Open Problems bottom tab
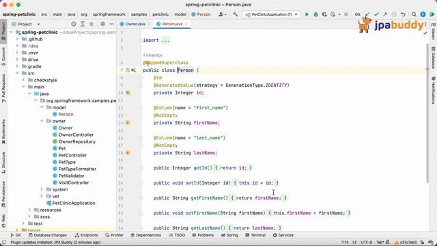 pyautogui.click(x=203, y=235)
